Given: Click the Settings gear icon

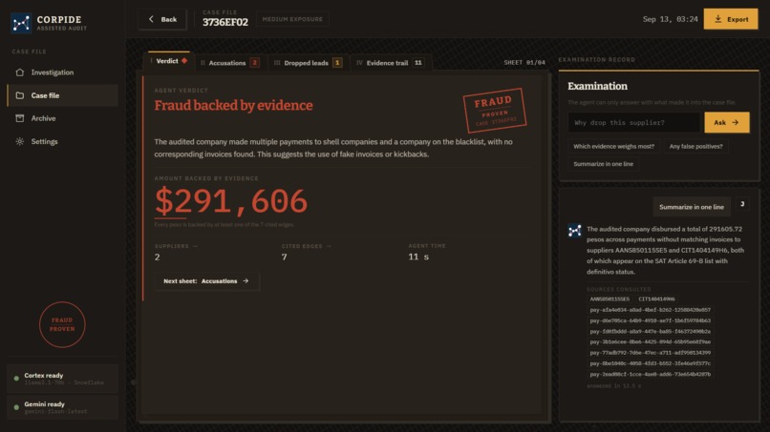Looking at the screenshot, I should [20, 141].
